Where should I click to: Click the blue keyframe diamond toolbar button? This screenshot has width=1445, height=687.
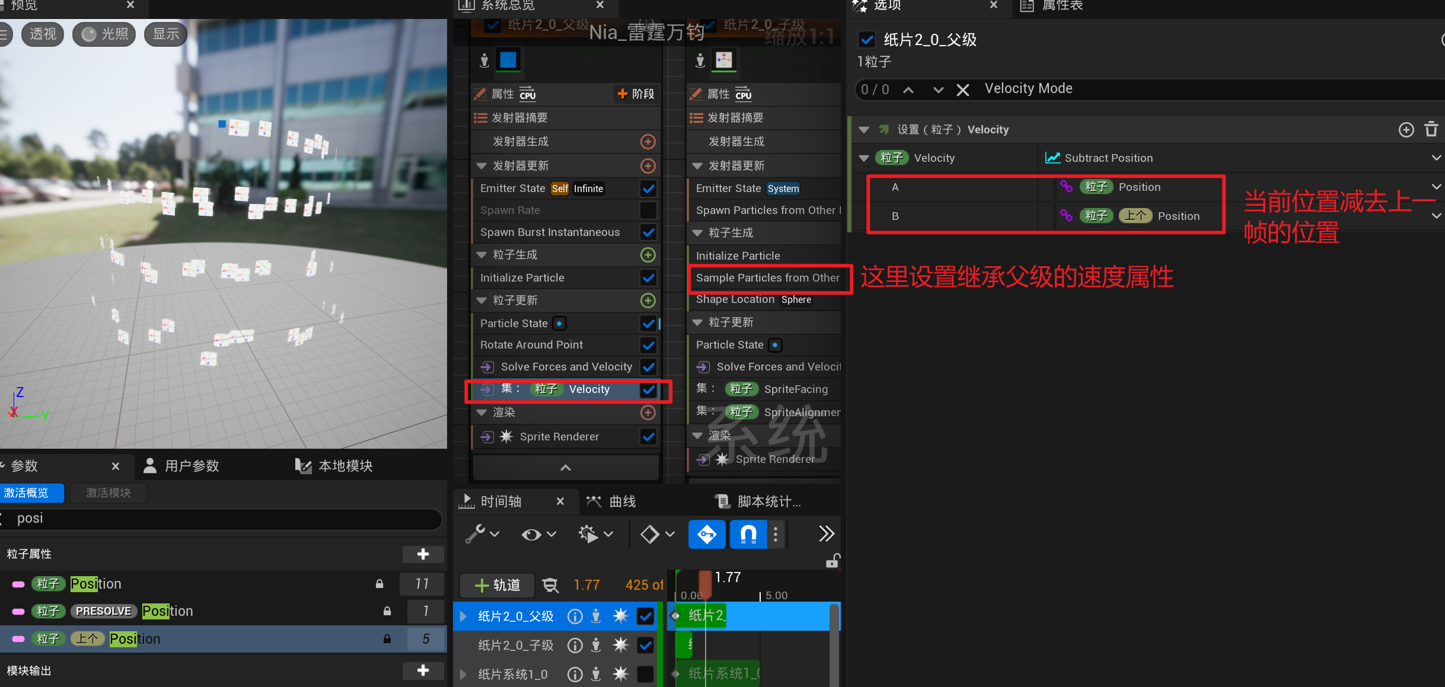coord(706,534)
